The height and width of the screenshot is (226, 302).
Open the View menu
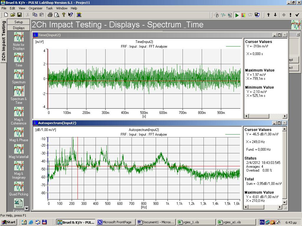(x=22, y=8)
